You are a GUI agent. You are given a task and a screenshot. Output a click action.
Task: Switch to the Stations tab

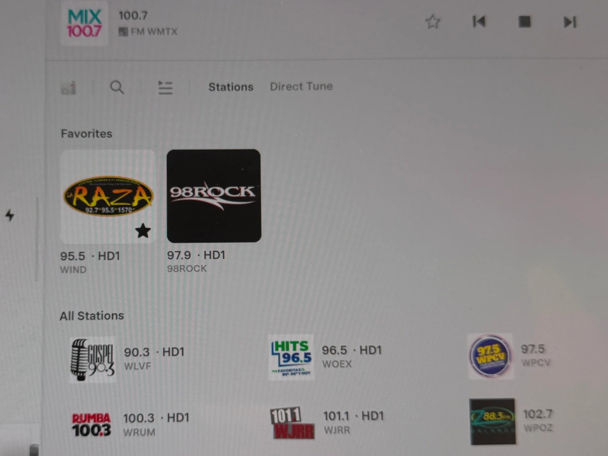[231, 87]
